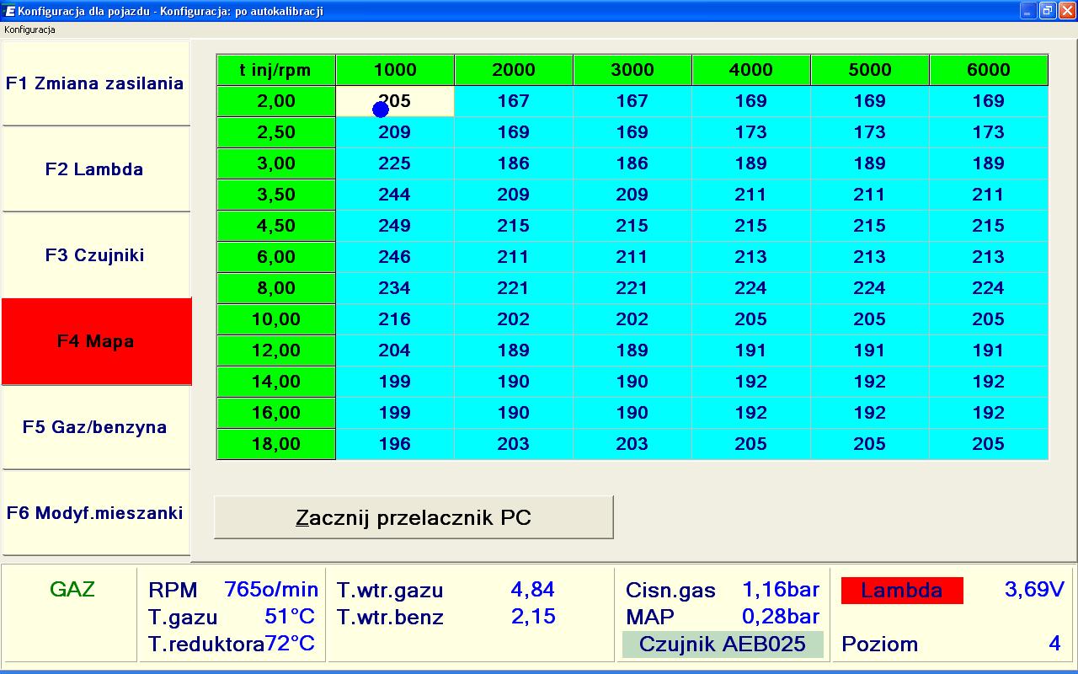This screenshot has width=1078, height=674.
Task: Select cell 246 in the 6,00 row
Action: [395, 257]
